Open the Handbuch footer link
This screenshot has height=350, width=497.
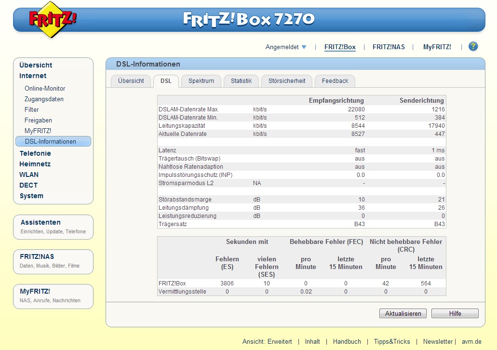point(347,341)
